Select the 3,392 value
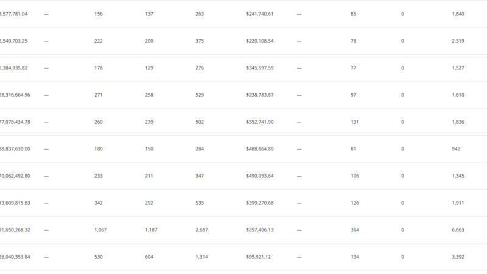Screen dimensions: 487x274 click(x=458, y=257)
